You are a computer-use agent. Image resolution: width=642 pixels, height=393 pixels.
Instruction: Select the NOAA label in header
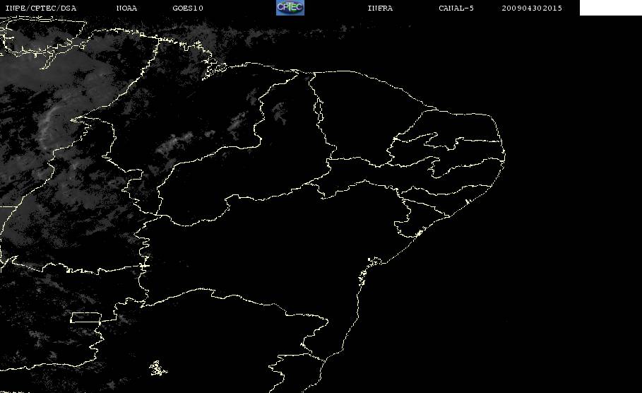click(126, 8)
